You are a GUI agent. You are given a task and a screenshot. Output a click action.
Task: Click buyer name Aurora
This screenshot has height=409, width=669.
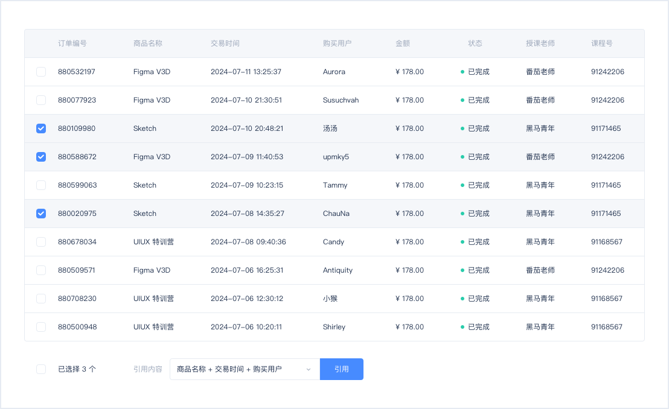(334, 72)
